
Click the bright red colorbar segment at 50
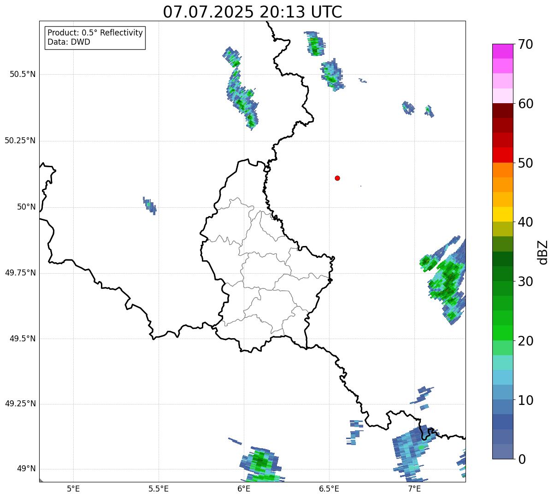(x=502, y=155)
